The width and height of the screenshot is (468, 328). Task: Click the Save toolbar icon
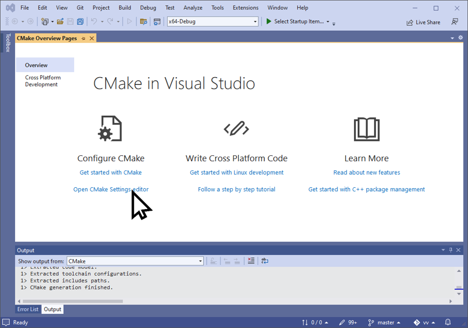coord(70,21)
